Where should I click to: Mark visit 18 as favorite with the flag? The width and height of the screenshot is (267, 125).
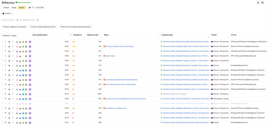13,122
